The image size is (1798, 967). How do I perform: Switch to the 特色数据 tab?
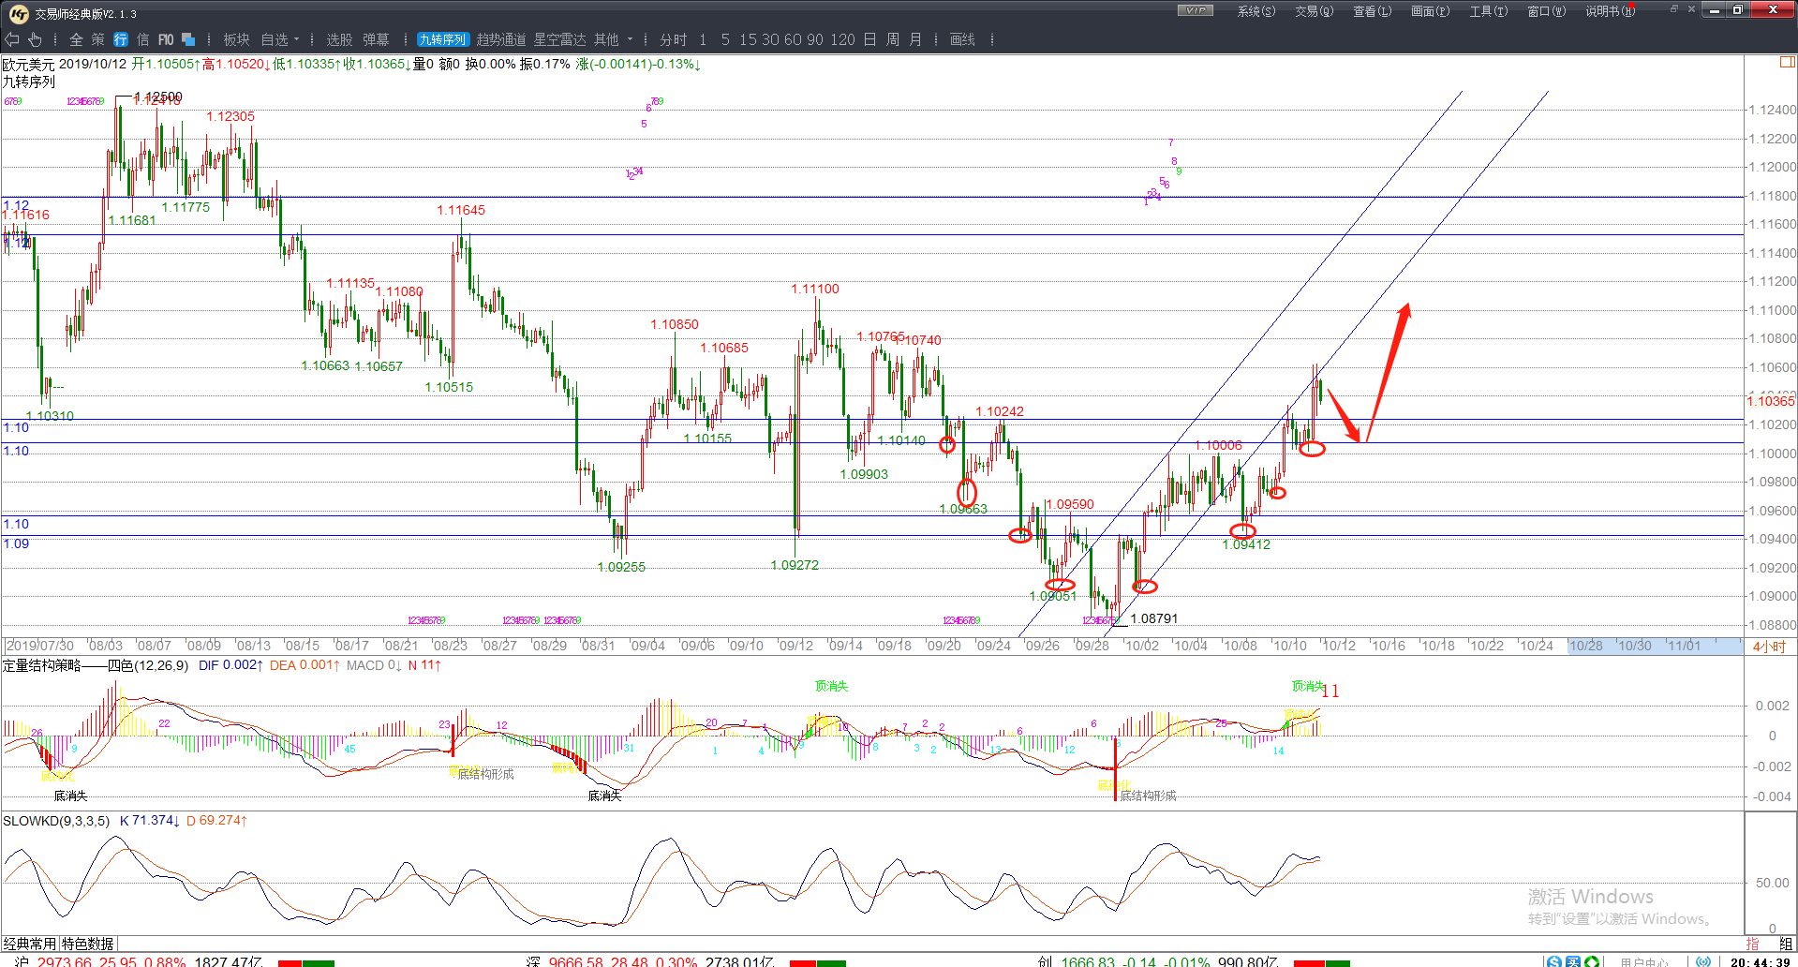tap(88, 944)
